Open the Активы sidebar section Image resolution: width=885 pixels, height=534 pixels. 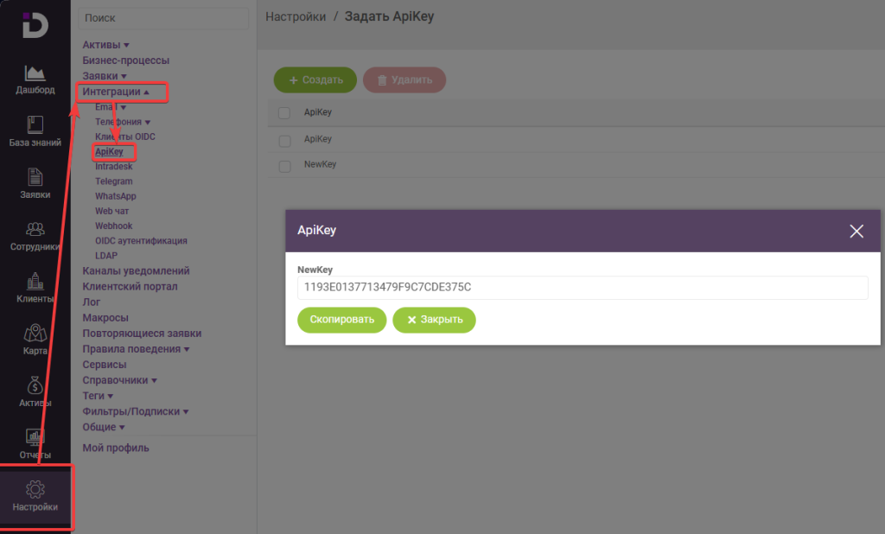[35, 391]
